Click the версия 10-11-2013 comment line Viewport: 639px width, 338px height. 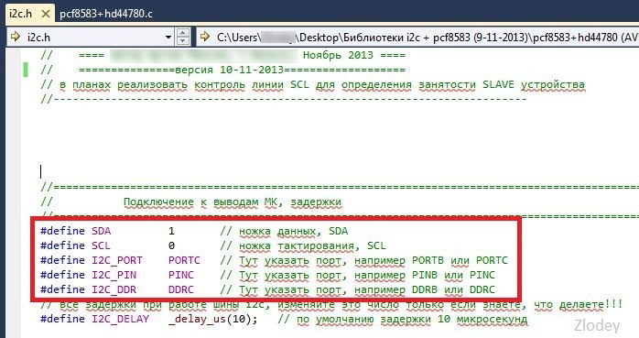click(222, 70)
